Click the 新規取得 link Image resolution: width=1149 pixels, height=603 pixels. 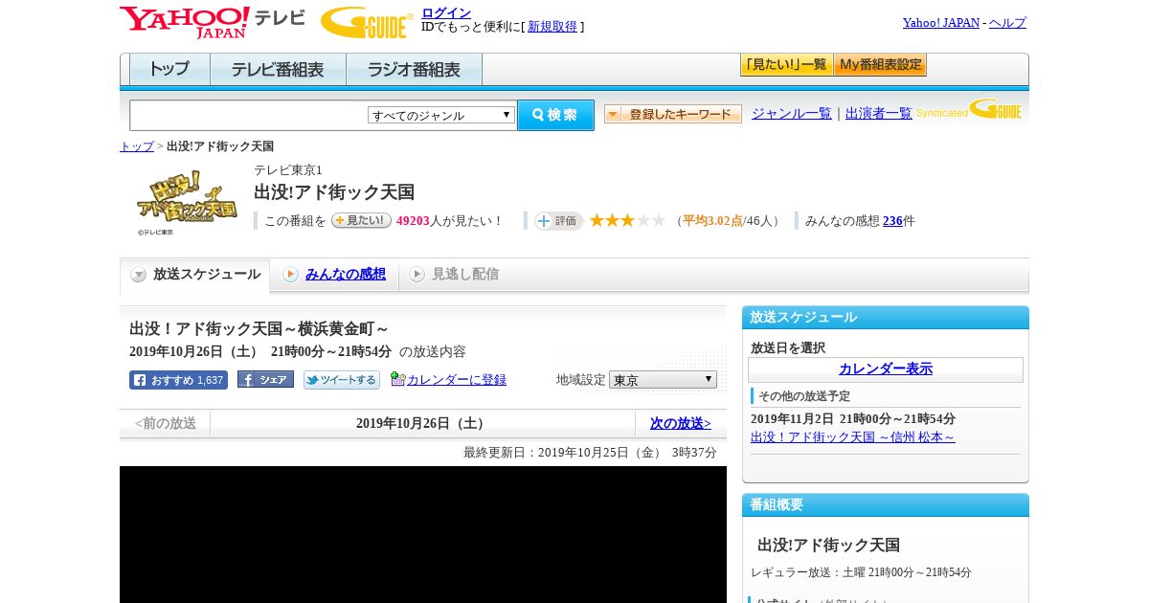pyautogui.click(x=552, y=27)
